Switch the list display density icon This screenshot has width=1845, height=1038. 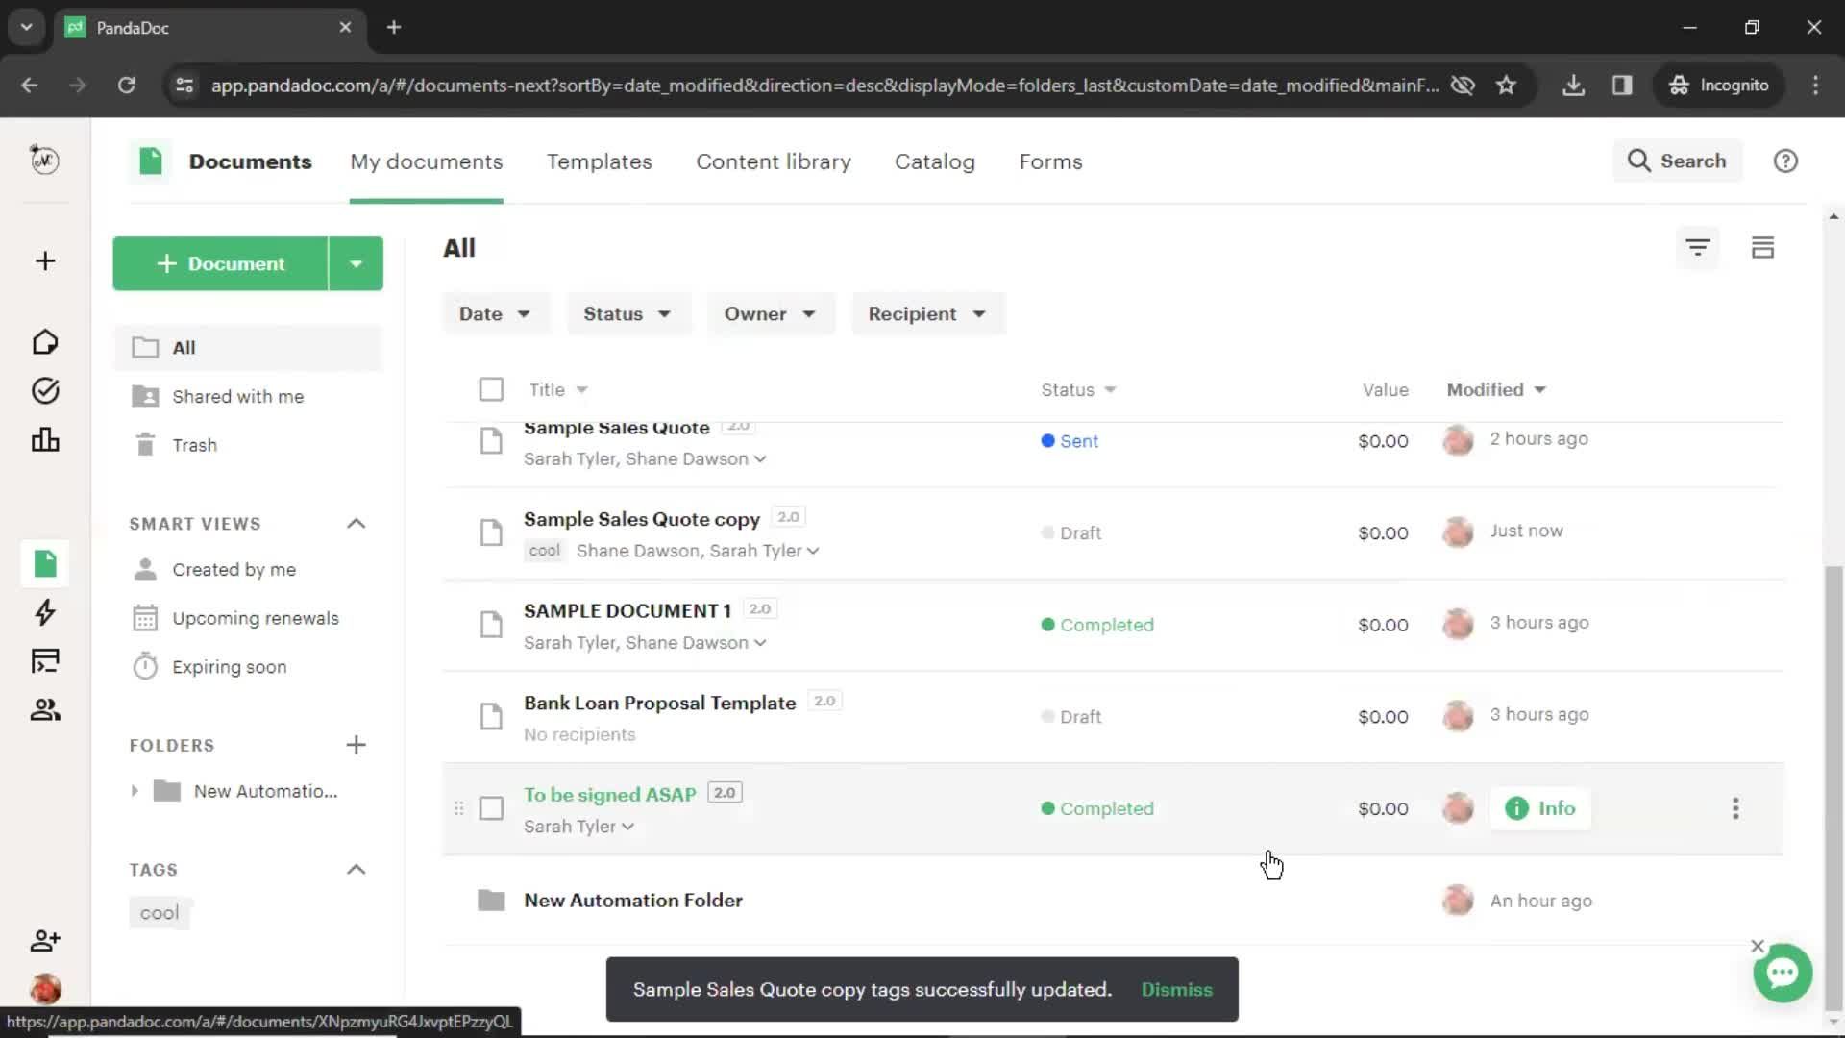click(x=1762, y=248)
